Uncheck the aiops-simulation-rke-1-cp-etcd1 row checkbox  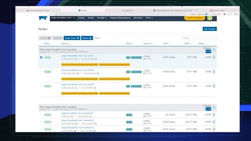(x=41, y=57)
